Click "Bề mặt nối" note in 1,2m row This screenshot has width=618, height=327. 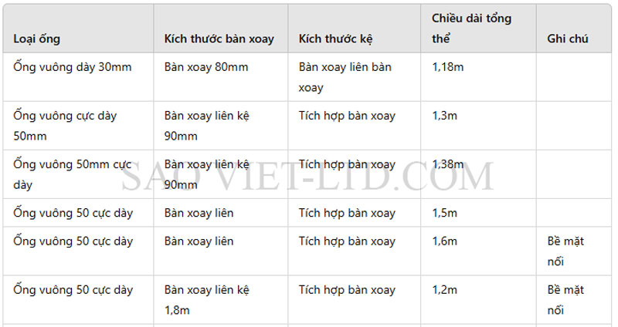coord(565,300)
